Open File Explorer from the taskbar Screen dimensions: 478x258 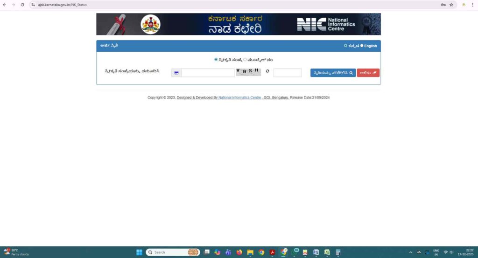pos(250,252)
